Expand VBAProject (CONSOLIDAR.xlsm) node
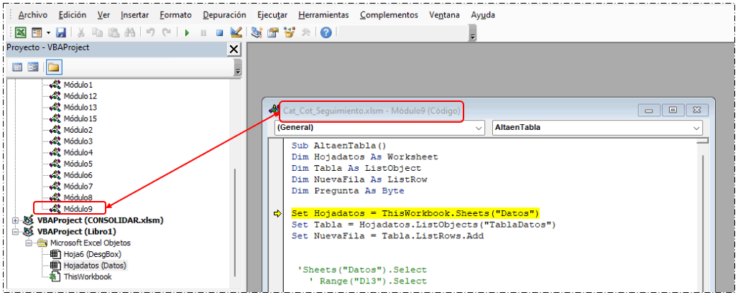This screenshot has height=295, width=738. pyautogui.click(x=16, y=220)
